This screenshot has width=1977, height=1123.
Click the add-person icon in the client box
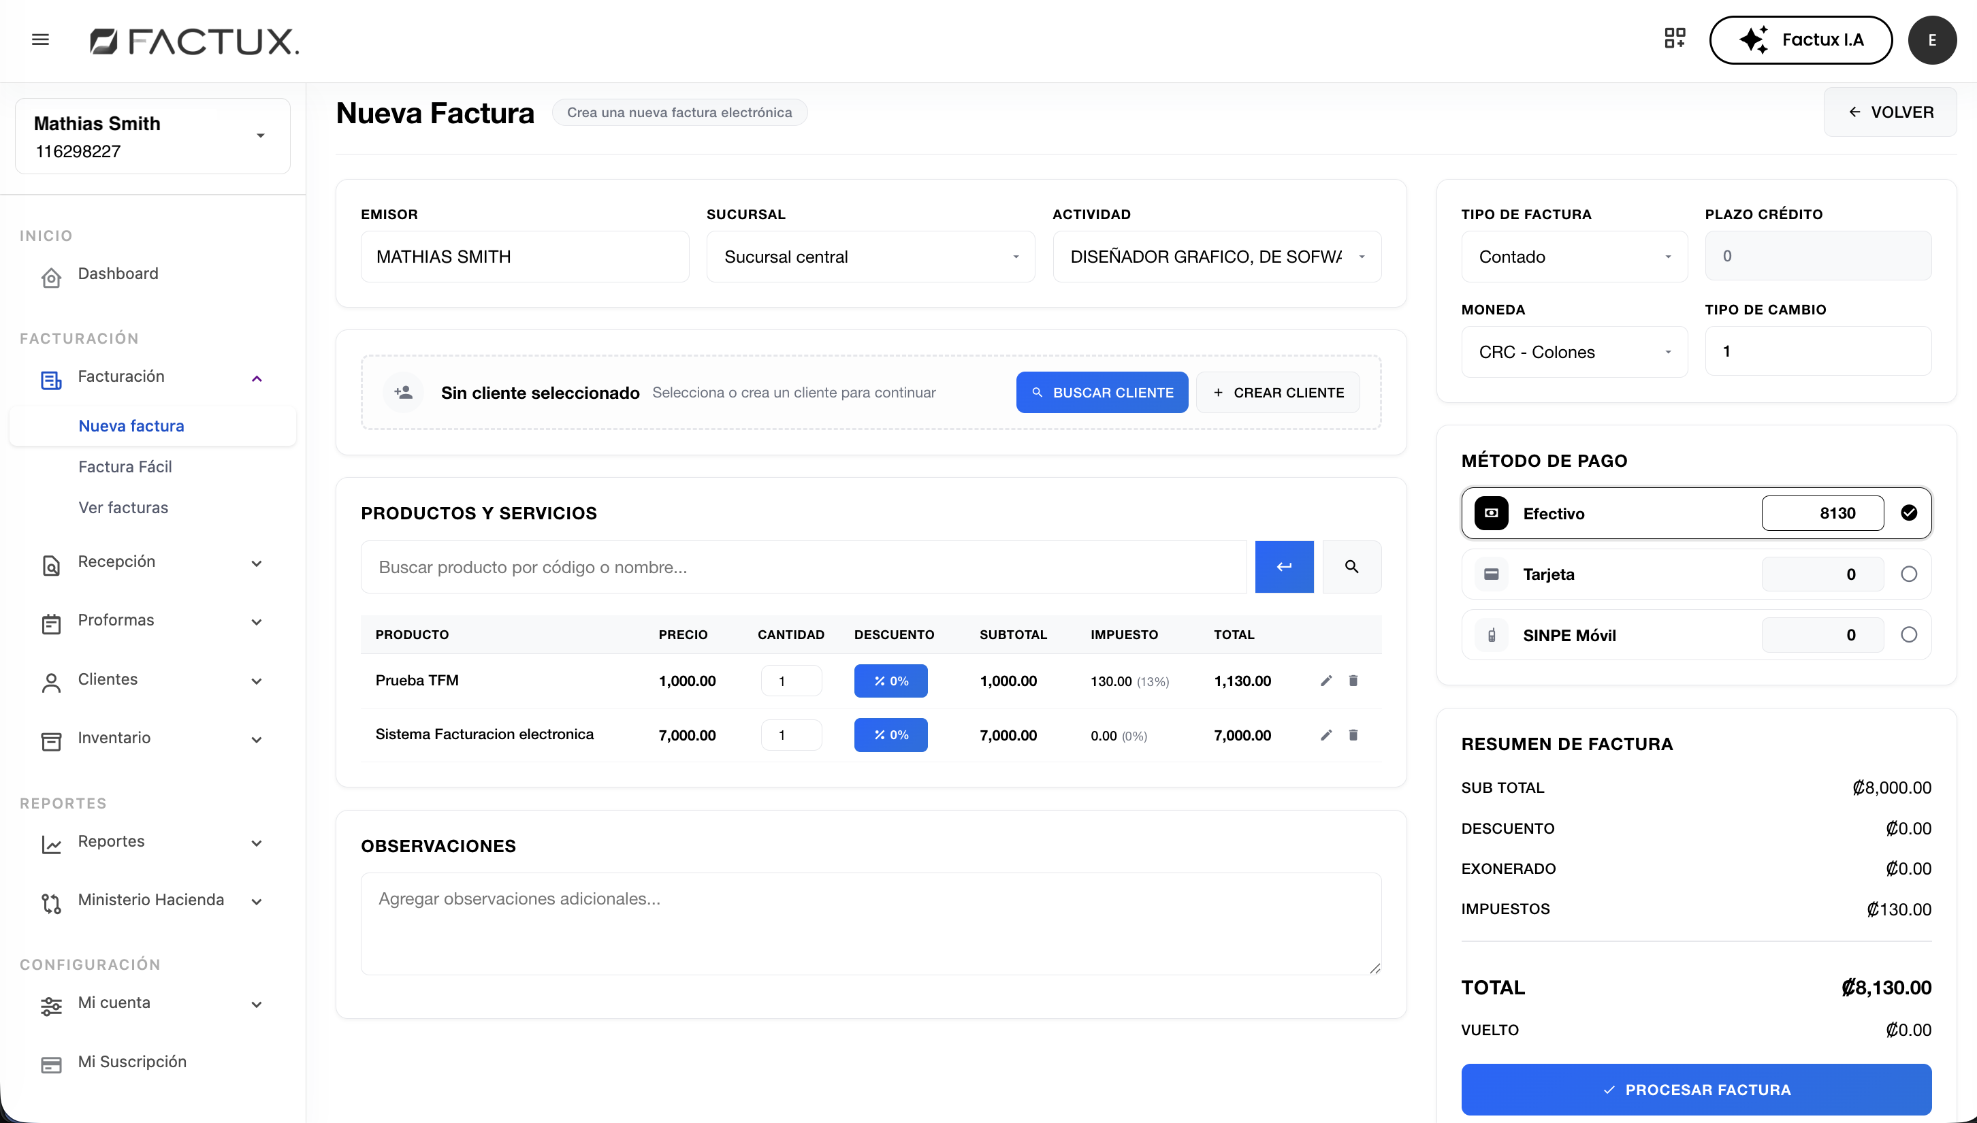404,393
